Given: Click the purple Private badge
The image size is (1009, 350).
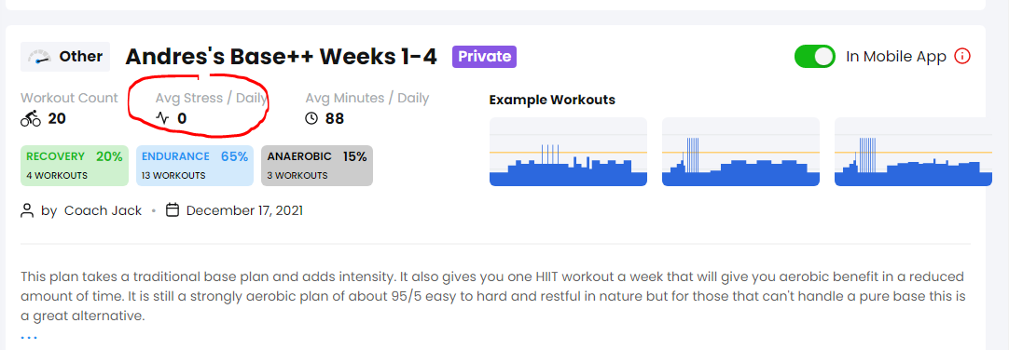Looking at the screenshot, I should [485, 57].
